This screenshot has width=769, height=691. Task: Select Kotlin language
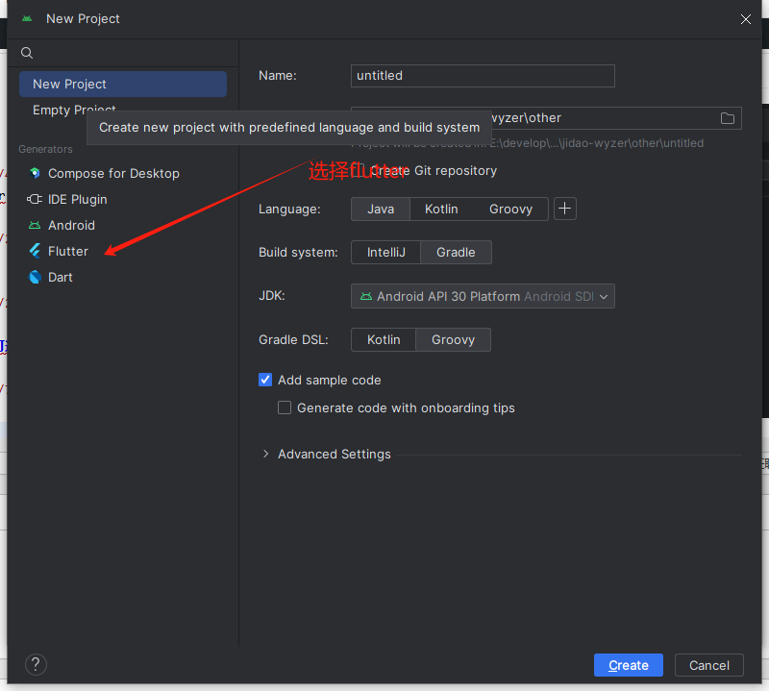(441, 209)
